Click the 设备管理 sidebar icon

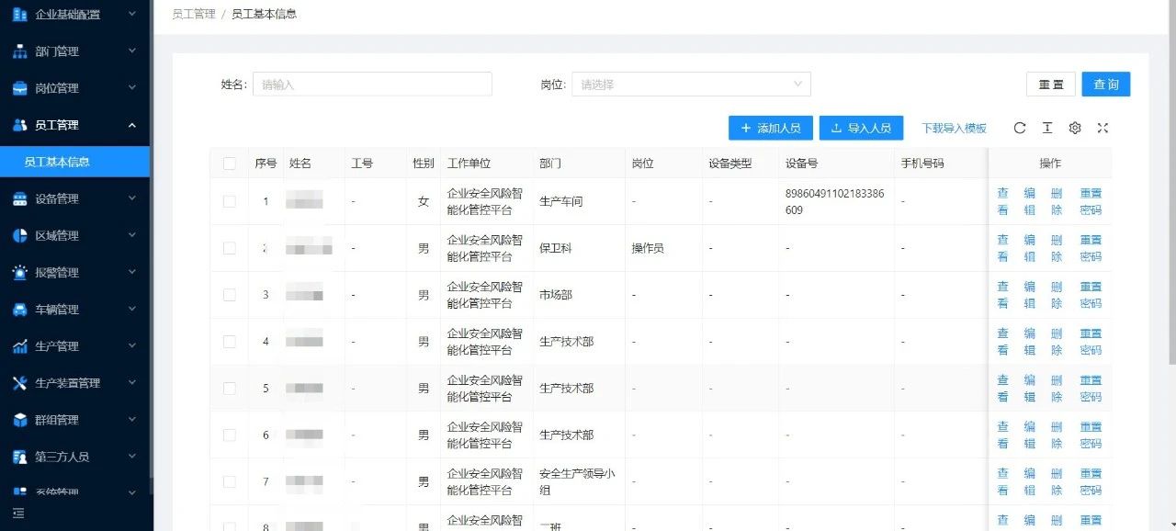[19, 199]
